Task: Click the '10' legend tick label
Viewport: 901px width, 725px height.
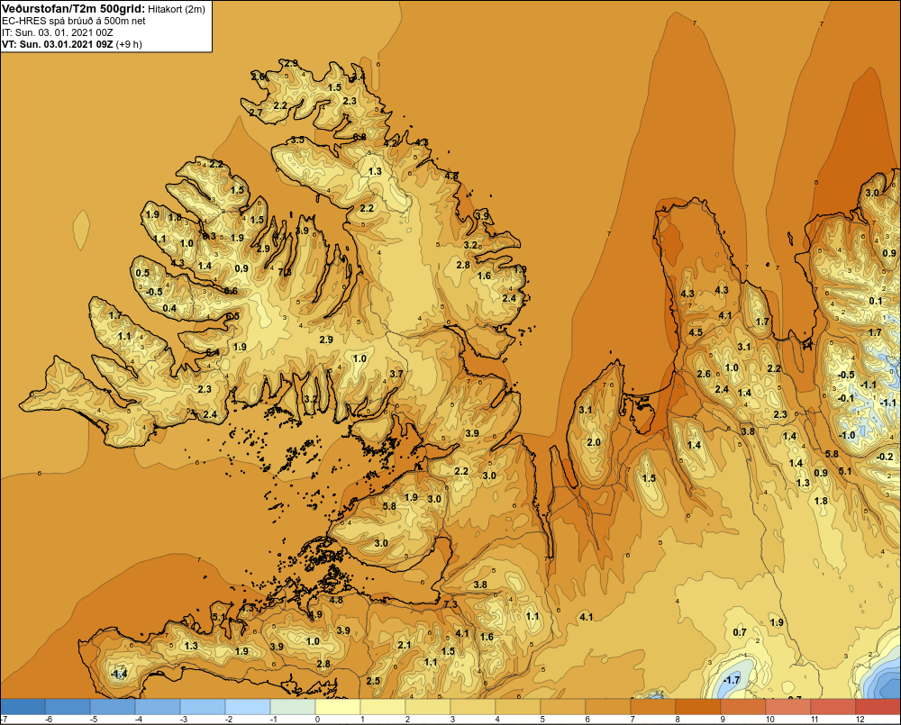Action: click(770, 720)
